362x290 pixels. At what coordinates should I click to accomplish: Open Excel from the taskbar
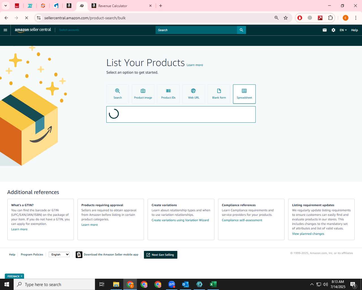pyautogui.click(x=213, y=284)
